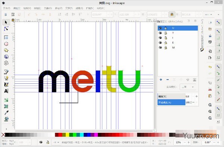
Task: Open the units dropdown in top toolbar
Action: coord(209,15)
